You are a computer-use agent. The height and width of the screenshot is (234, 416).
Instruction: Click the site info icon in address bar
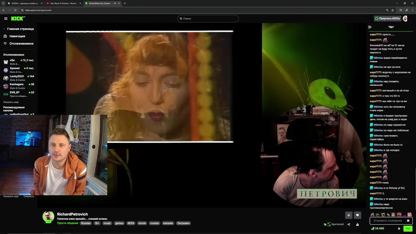(22, 10)
